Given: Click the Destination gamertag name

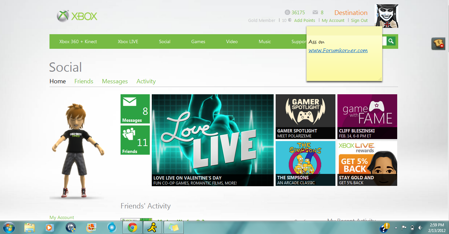Looking at the screenshot, I should 351,13.
